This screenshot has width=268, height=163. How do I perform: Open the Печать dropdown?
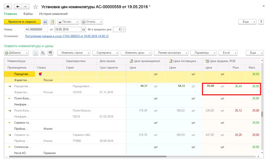(x=68, y=22)
